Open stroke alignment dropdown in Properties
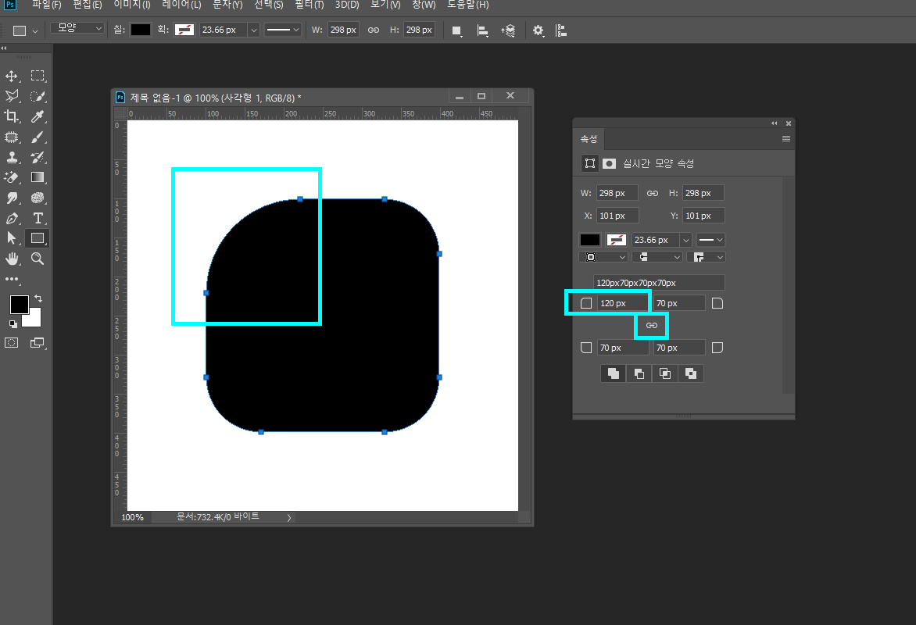Screen dimensions: 916x625 (604, 257)
